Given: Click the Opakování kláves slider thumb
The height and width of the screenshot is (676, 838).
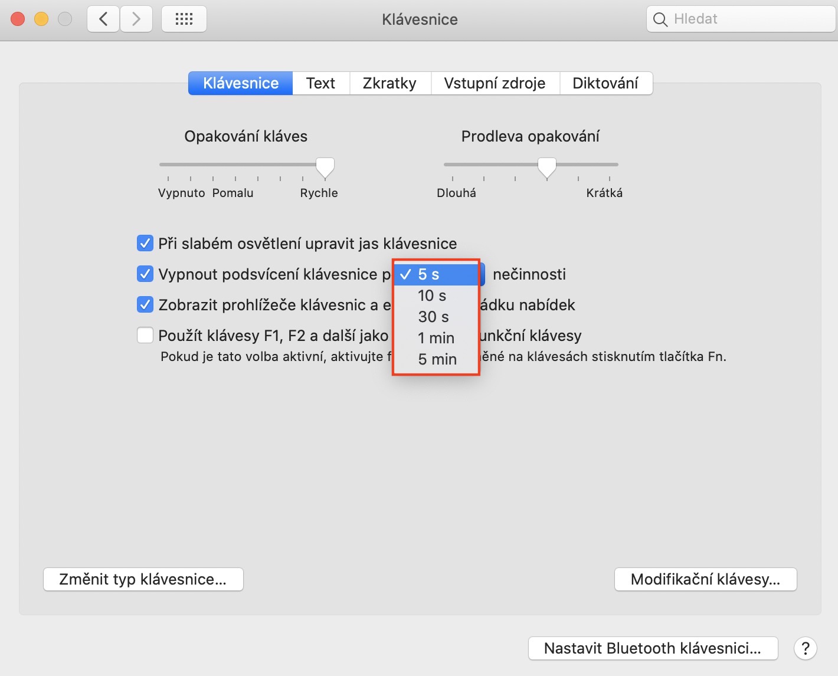Looking at the screenshot, I should tap(325, 168).
